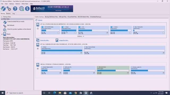Viewport: 170px width, 95px height.
Task: Uncheck Disk 2 partition 1 unformatted checkbox
Action: point(81,53)
